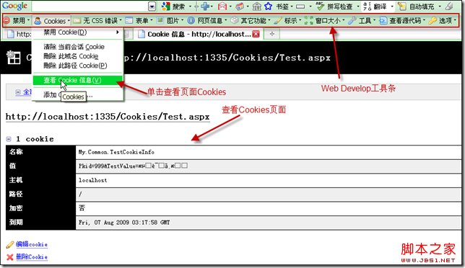The height and width of the screenshot is (268, 465).
Task: Open the 表单 forms menu
Action: 142,20
